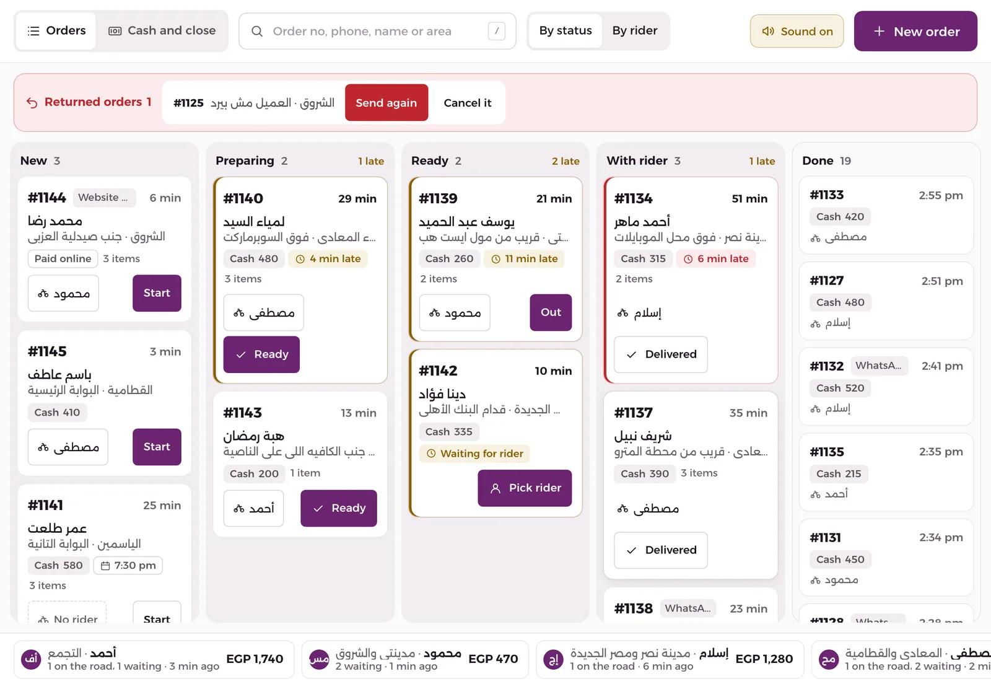Open the Cash and close tab
The image size is (991, 689).
[162, 31]
